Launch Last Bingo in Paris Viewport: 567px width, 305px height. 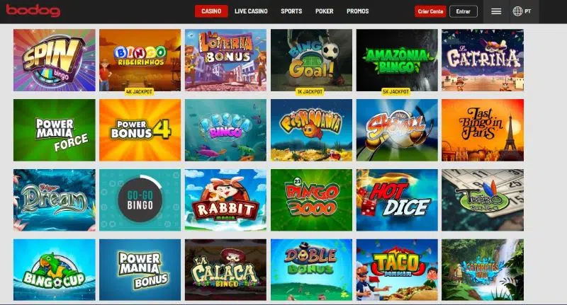point(483,130)
